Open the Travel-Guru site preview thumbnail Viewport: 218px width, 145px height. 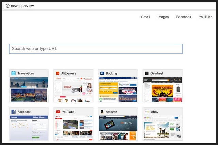[29, 90]
